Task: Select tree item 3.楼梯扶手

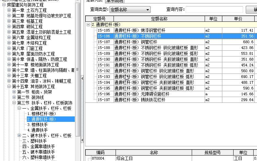Action: pos(37,125)
